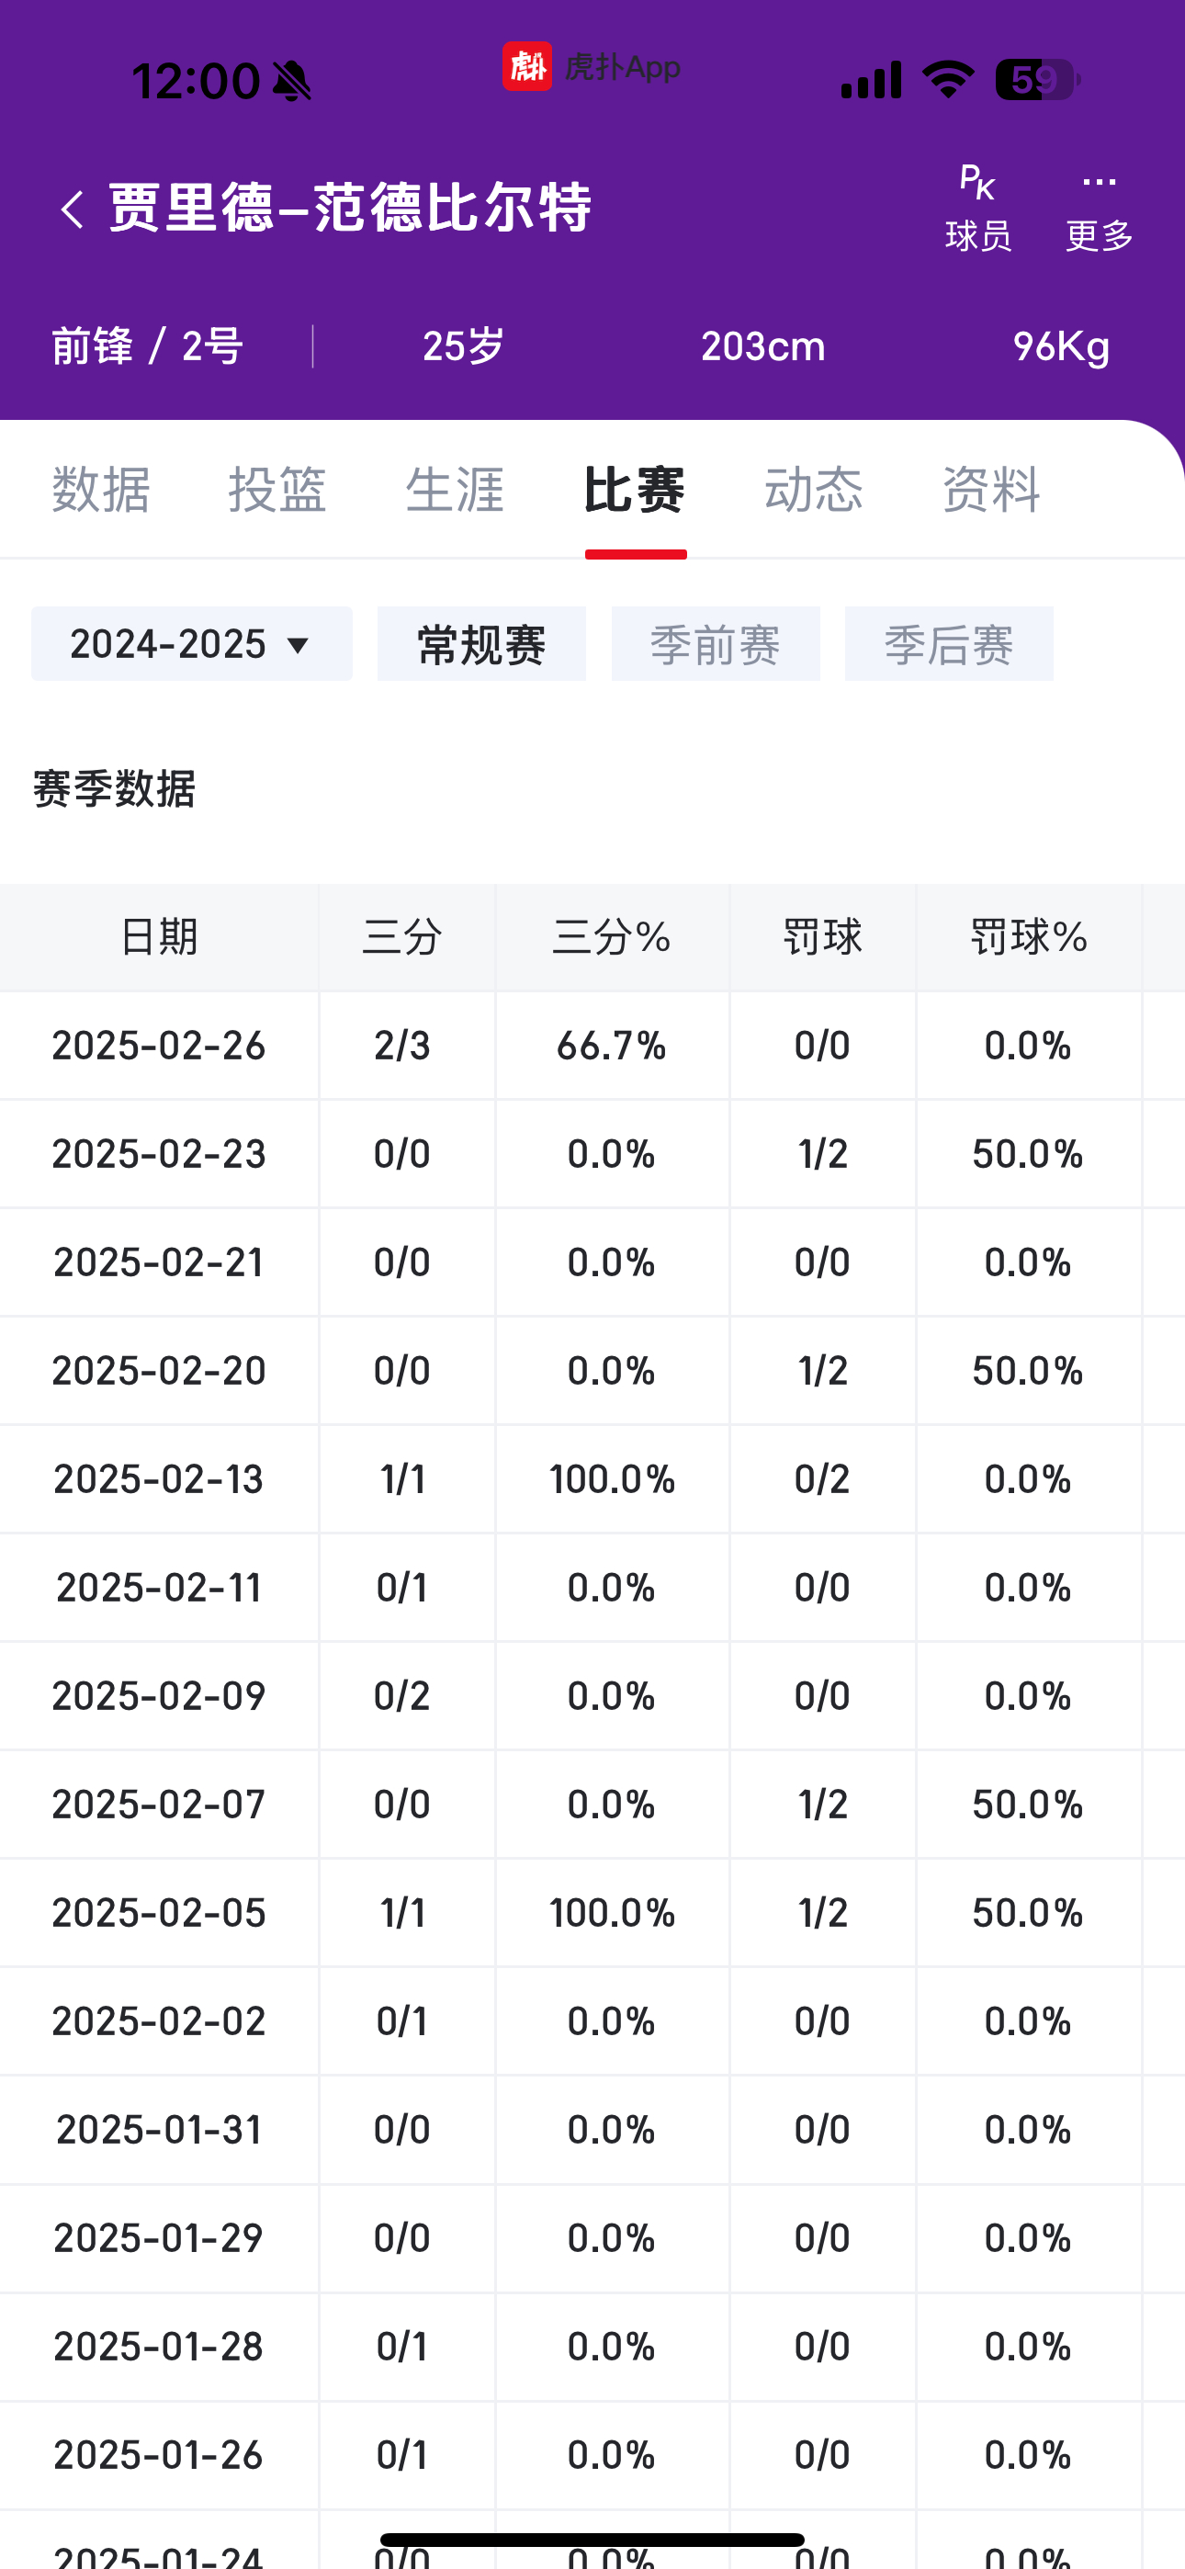Screen dimensions: 1185x2569
Task: Open the 投篮 shooting tab
Action: tap(277, 490)
